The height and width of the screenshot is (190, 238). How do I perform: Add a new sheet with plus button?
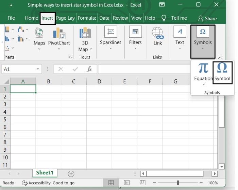pyautogui.click(x=71, y=174)
